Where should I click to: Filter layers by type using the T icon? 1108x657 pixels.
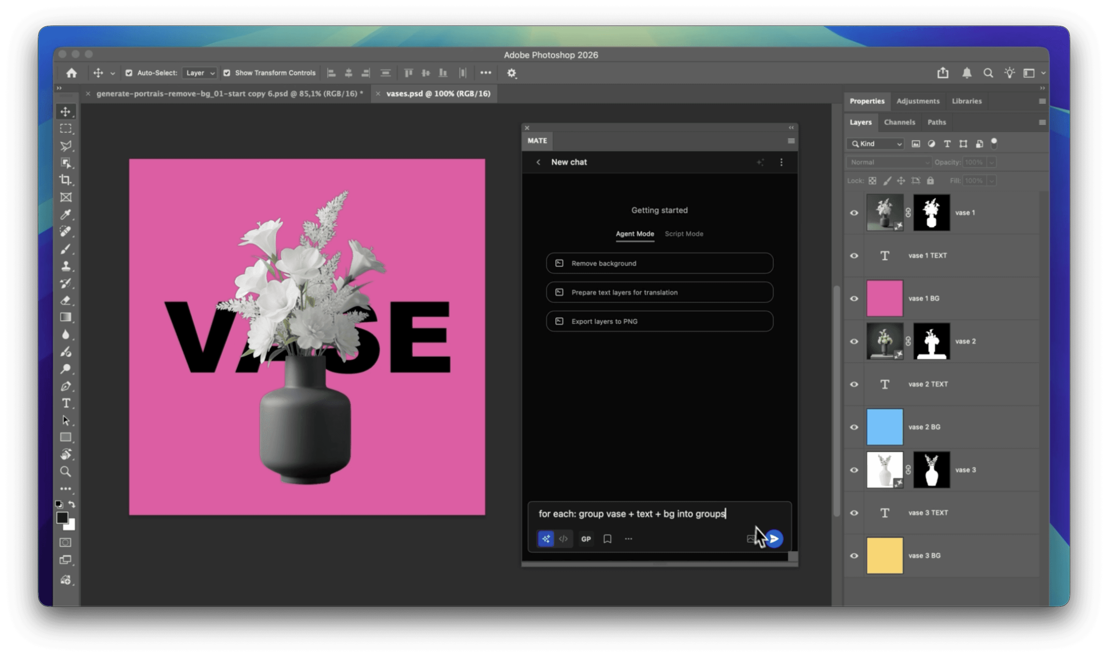(947, 144)
